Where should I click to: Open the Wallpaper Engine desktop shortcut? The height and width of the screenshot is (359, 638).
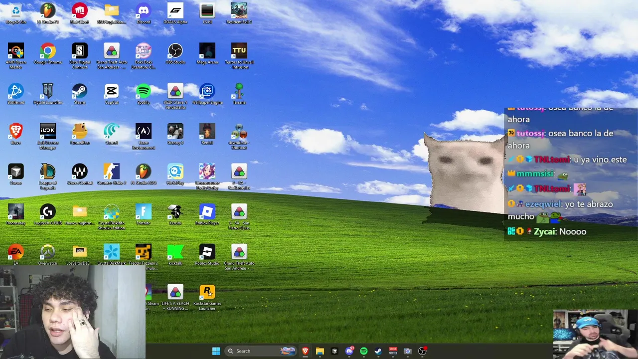pos(207,94)
